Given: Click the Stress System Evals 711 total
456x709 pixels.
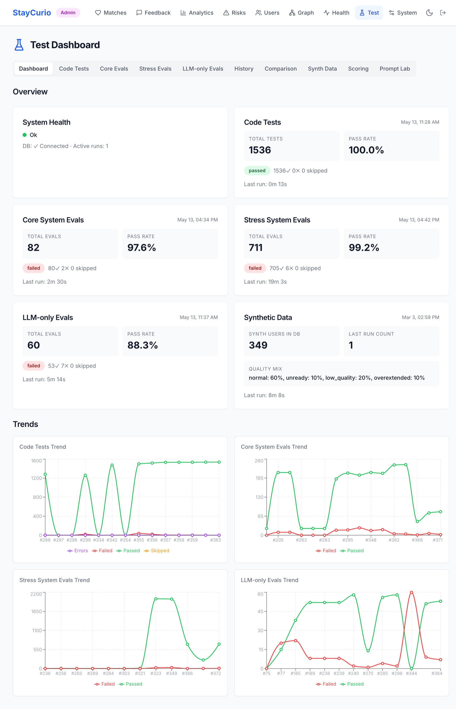Looking at the screenshot, I should coord(256,248).
